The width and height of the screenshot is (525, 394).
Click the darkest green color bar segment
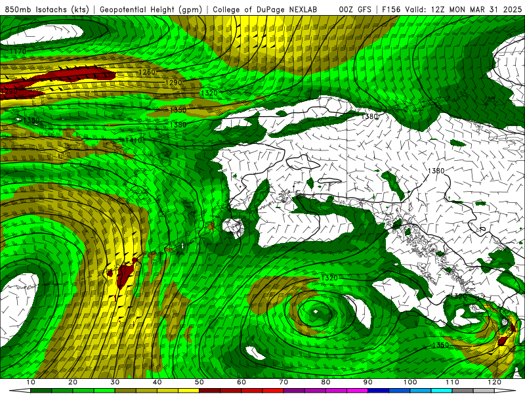click(x=41, y=391)
